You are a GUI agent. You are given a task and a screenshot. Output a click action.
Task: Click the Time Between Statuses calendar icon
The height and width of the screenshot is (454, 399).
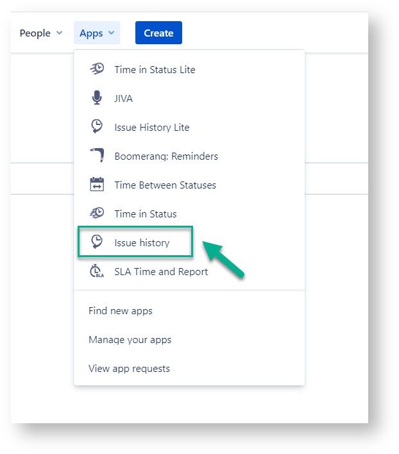[x=97, y=184]
